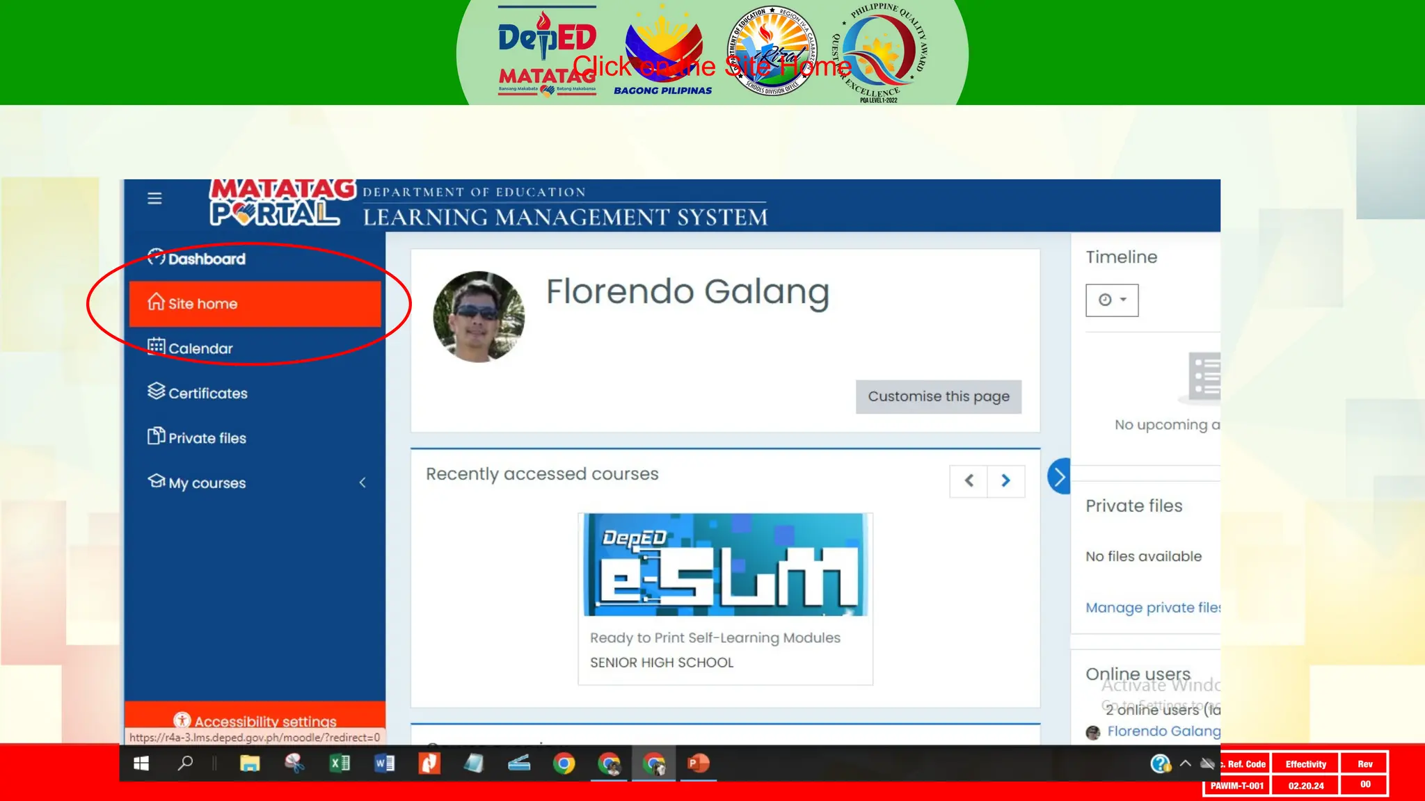Select Certificates in the sidebar menu
The height and width of the screenshot is (801, 1425).
[x=207, y=394]
